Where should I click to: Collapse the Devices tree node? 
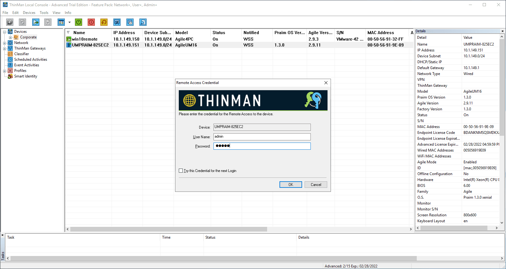click(x=5, y=32)
